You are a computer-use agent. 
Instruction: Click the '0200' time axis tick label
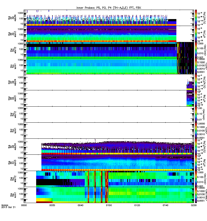point(194,205)
